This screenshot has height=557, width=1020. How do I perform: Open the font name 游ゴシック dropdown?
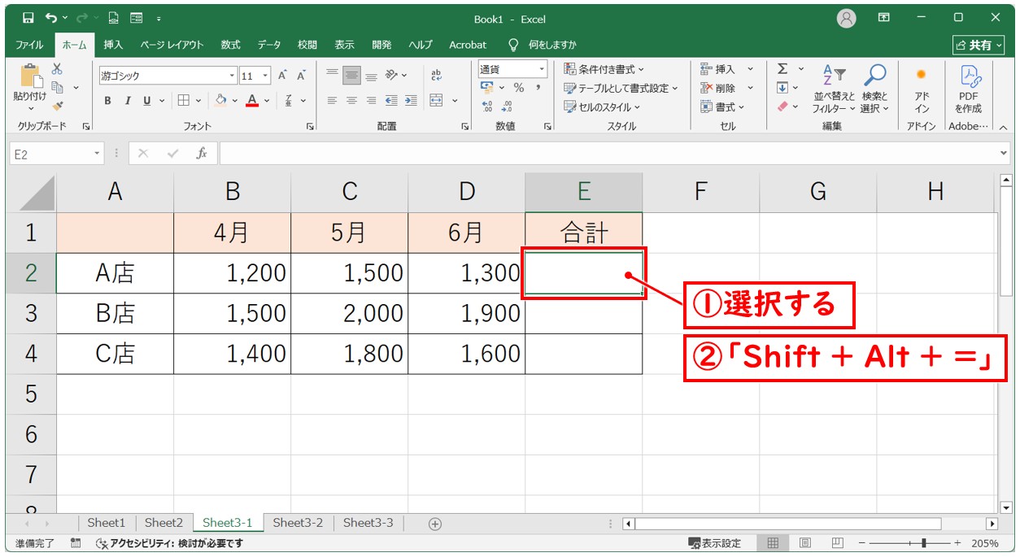click(x=233, y=76)
